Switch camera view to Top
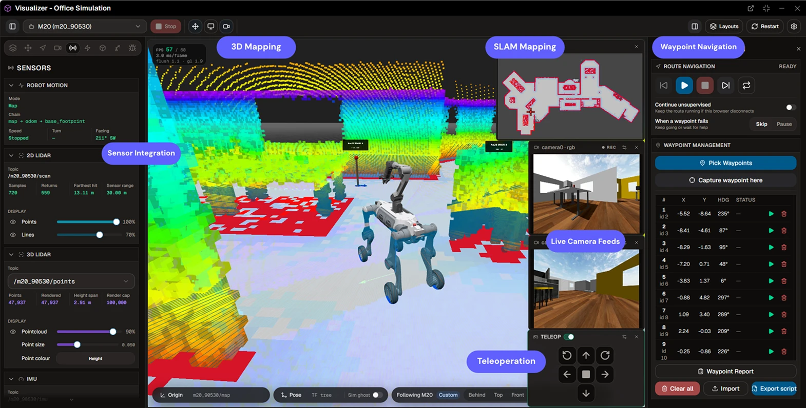 (498, 395)
